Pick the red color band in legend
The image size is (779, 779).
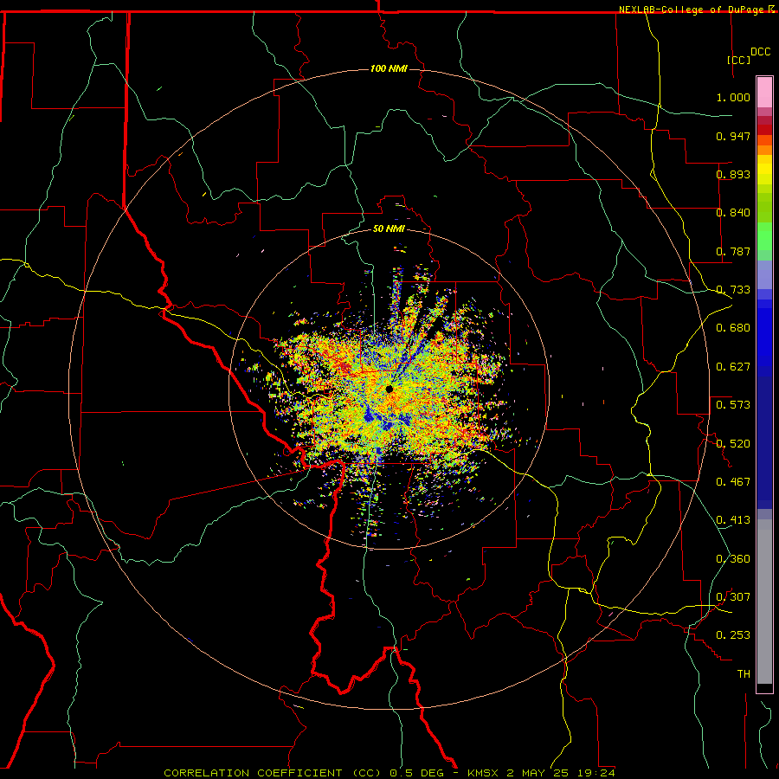coord(764,130)
